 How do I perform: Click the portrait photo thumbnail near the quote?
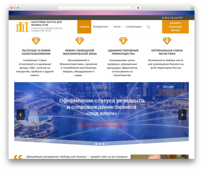[160, 157]
